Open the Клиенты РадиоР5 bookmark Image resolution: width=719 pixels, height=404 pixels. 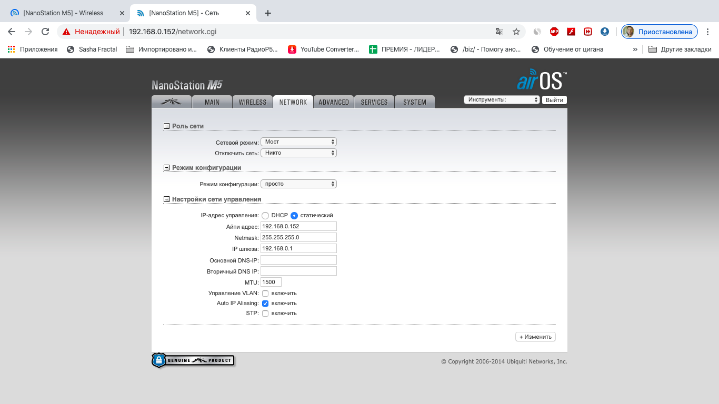(243, 49)
